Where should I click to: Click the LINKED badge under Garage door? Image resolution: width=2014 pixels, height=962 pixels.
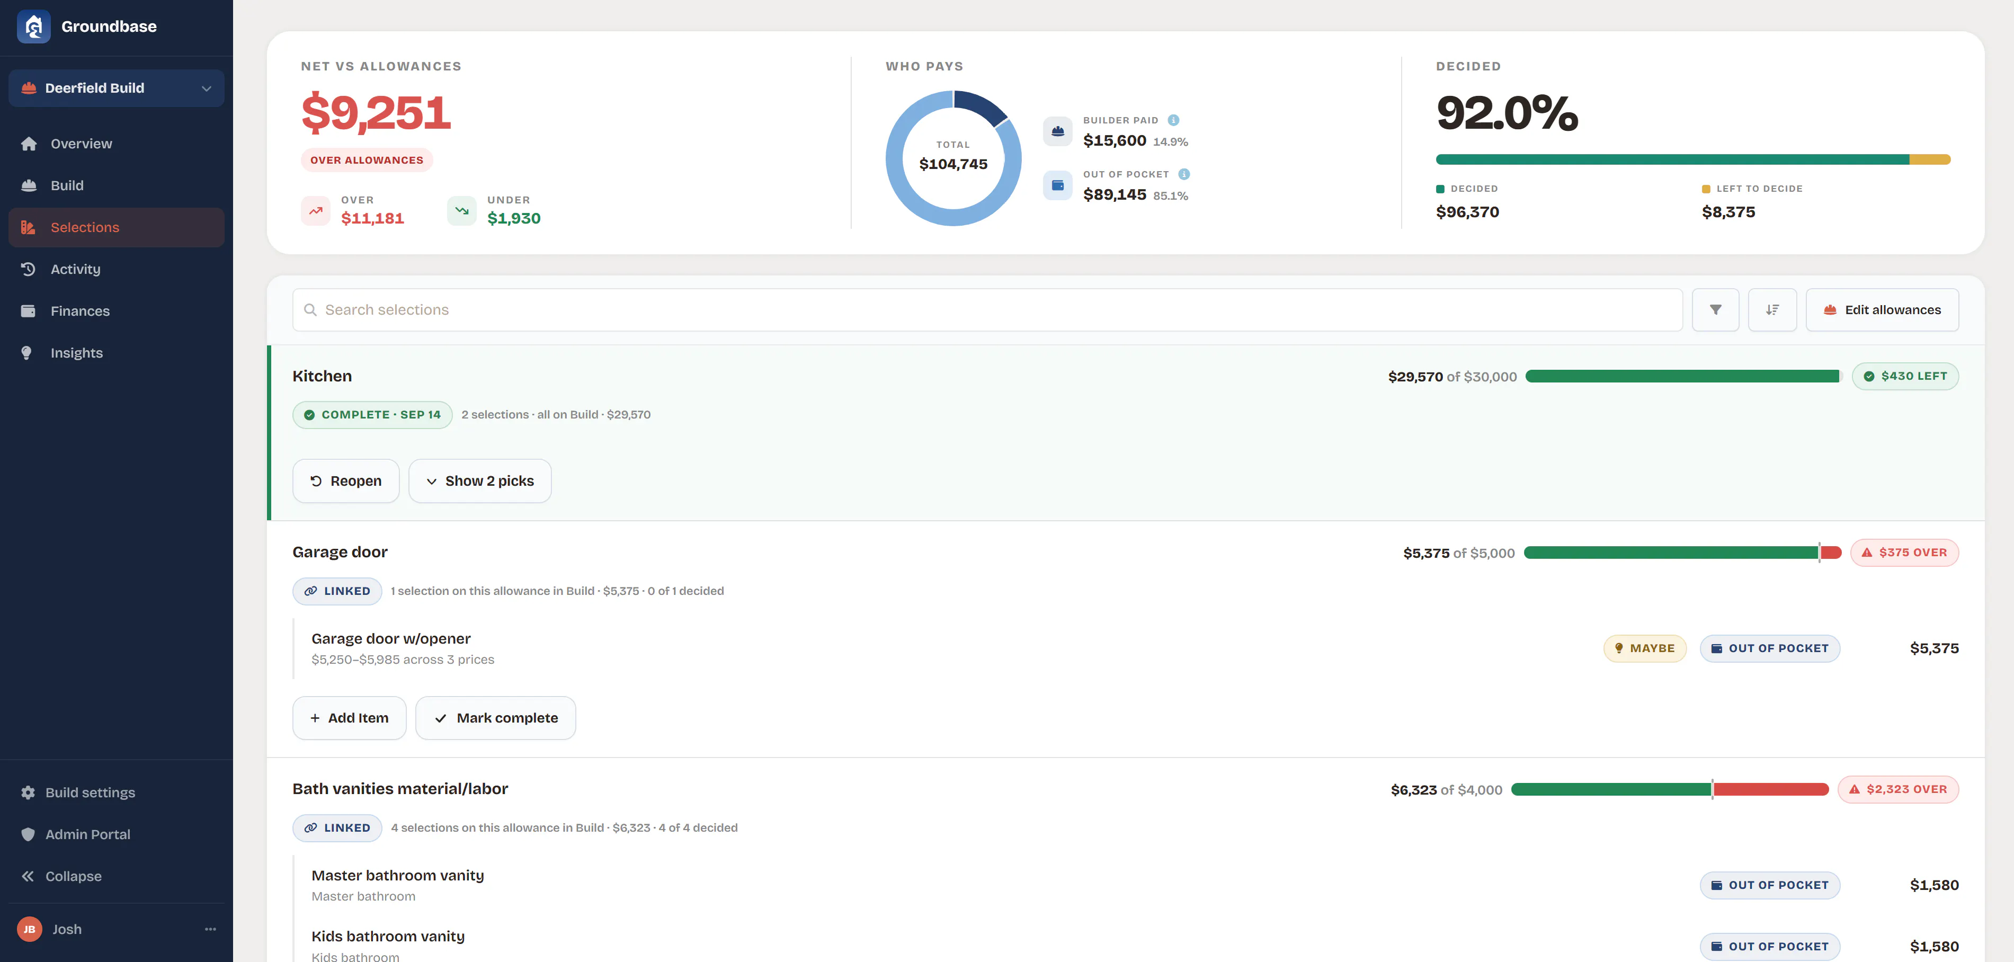coord(337,591)
